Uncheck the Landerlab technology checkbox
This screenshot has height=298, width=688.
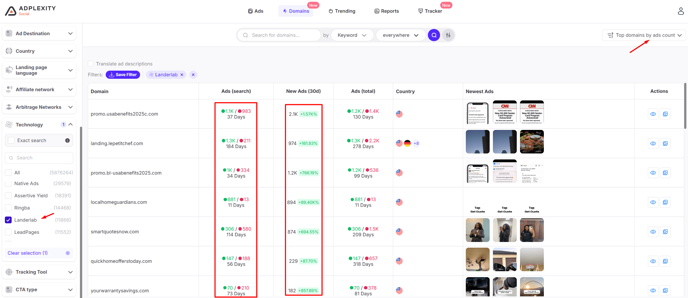pyautogui.click(x=8, y=220)
